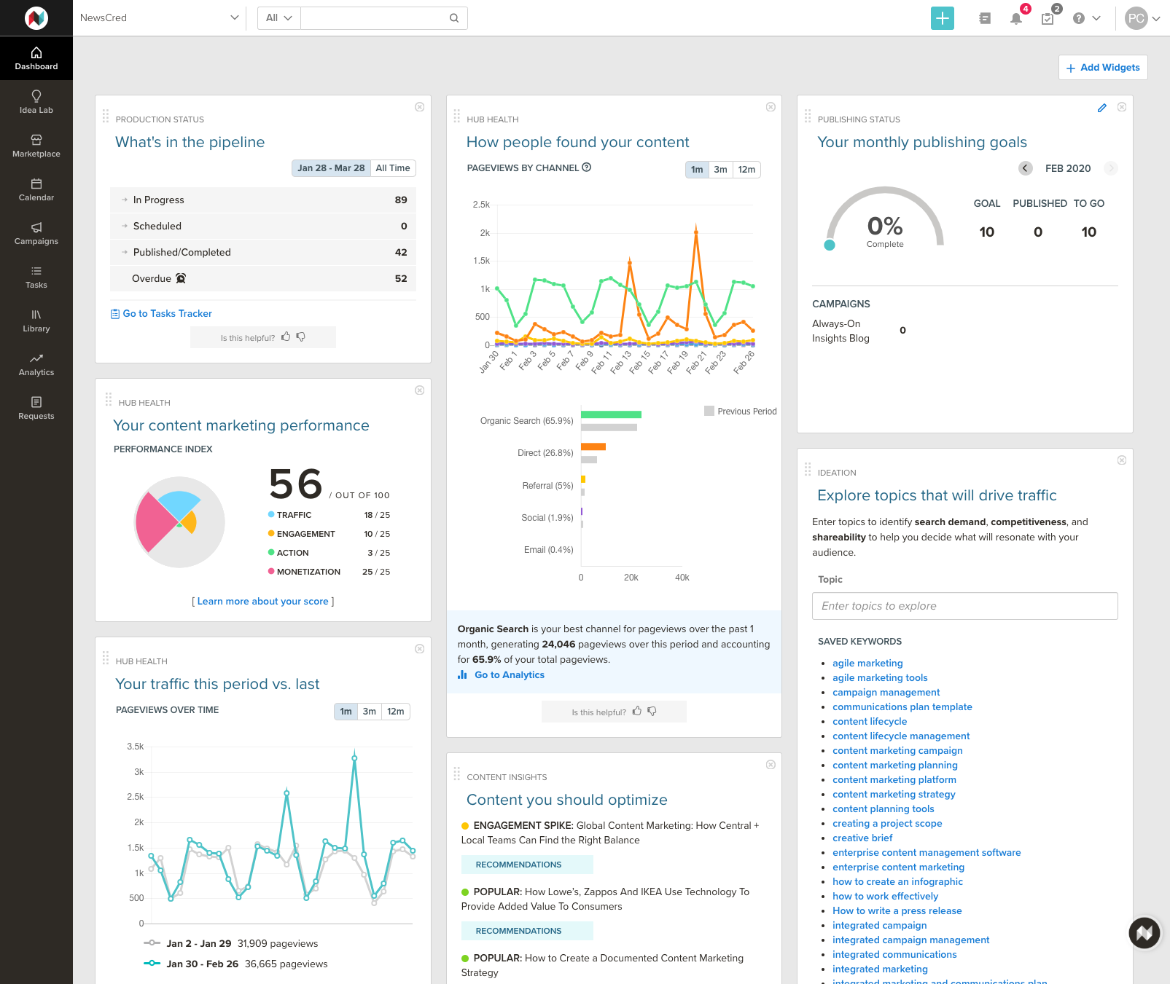This screenshot has height=984, width=1170.
Task: Edit the Publishing Status widget with pencil
Action: click(x=1102, y=108)
